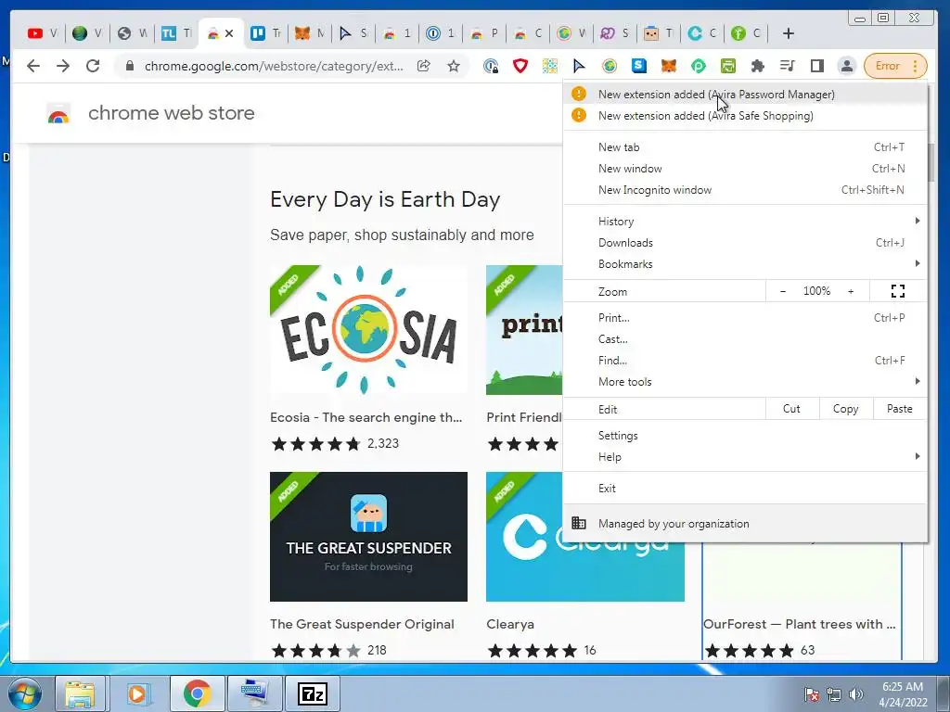The width and height of the screenshot is (950, 712).
Task: Click Paste in the Edit row
Action: [x=900, y=409]
